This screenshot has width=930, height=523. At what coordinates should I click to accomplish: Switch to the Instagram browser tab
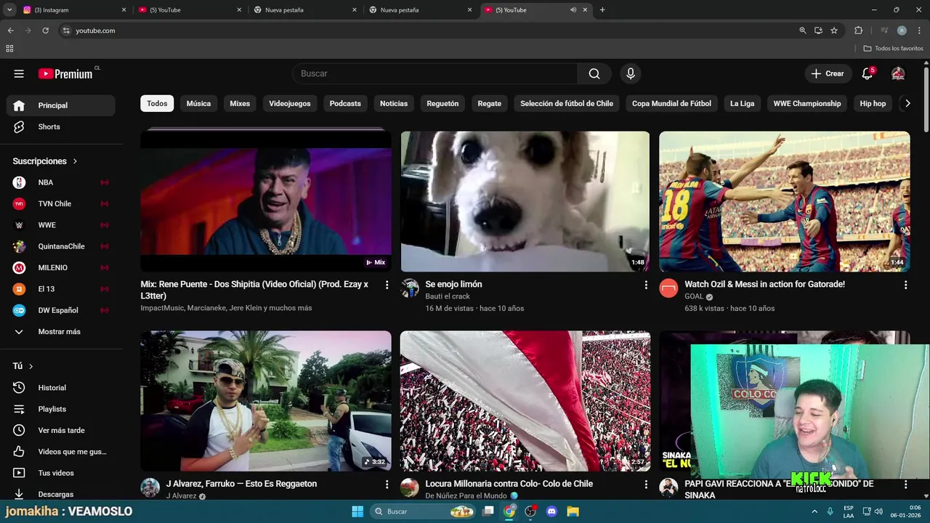[73, 10]
